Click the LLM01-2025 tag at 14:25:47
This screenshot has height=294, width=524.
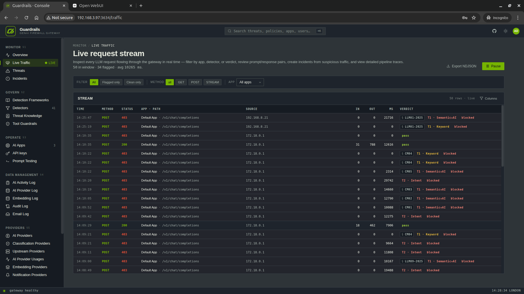[412, 118]
